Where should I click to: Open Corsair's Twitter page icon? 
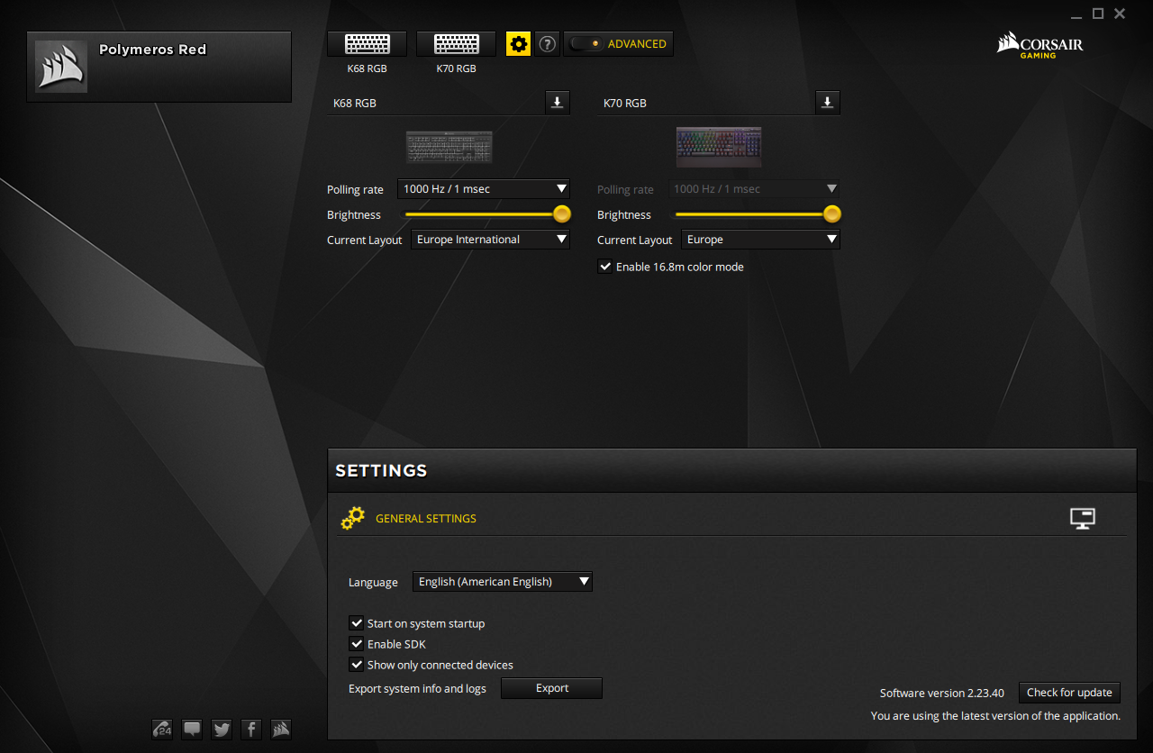coord(222,730)
